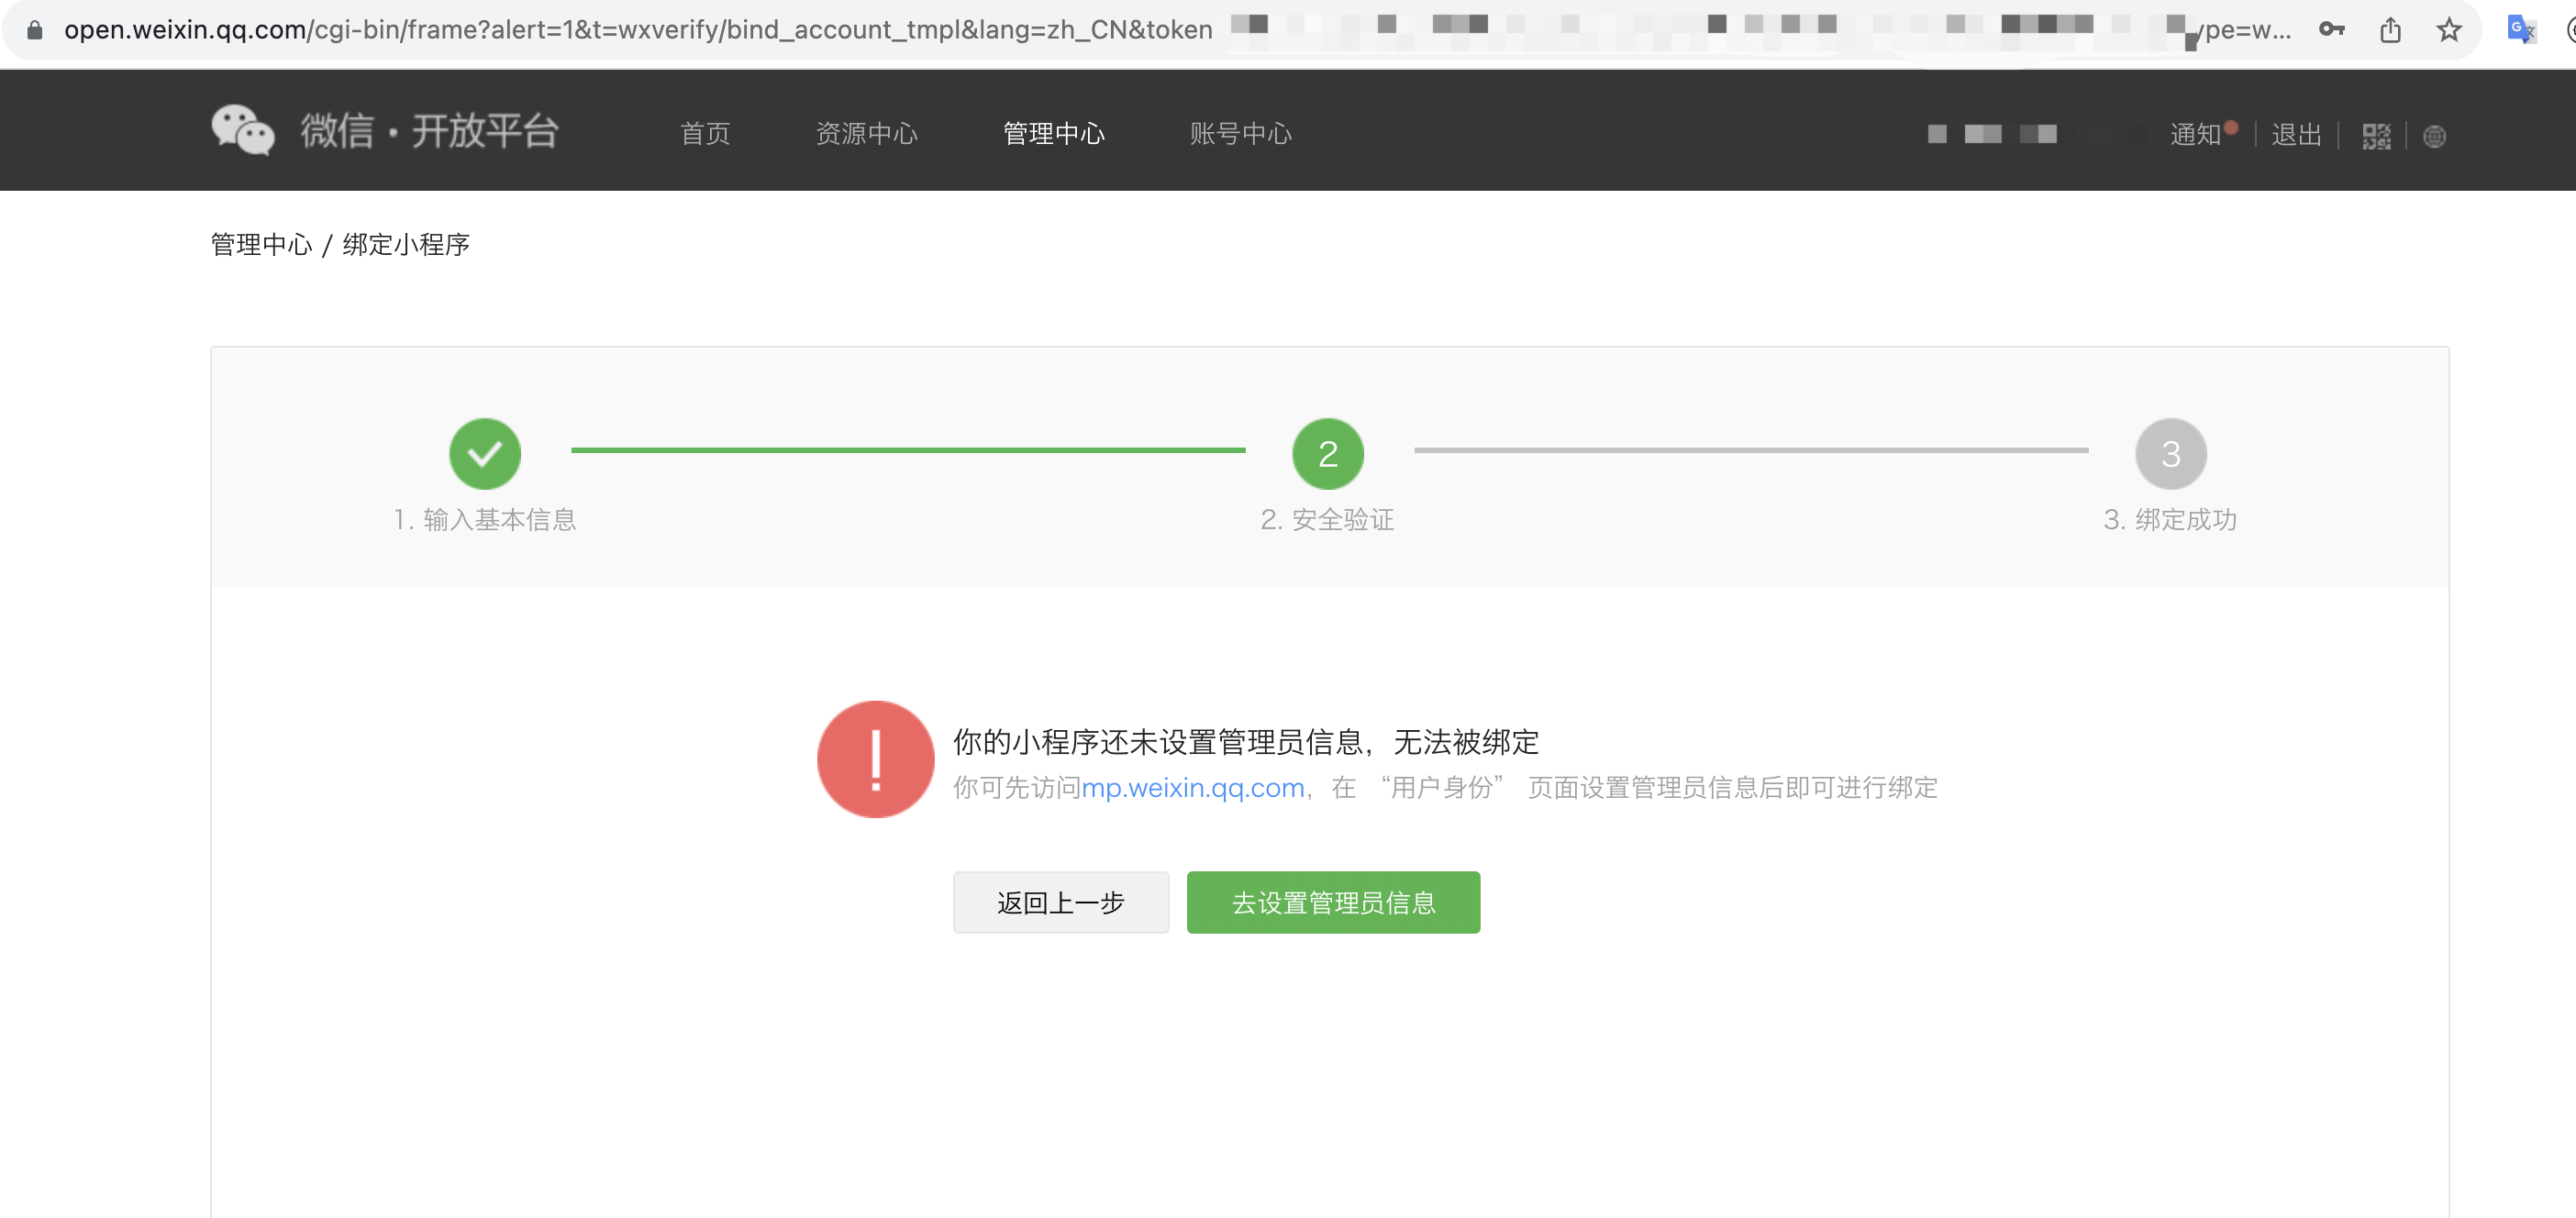Click the share page icon
This screenshot has height=1218, width=2576.
click(2390, 30)
